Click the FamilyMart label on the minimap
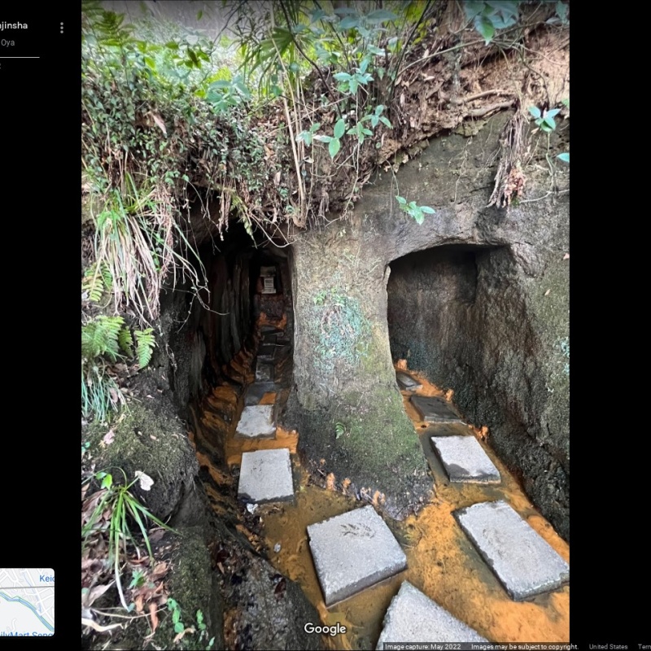 click(26, 634)
